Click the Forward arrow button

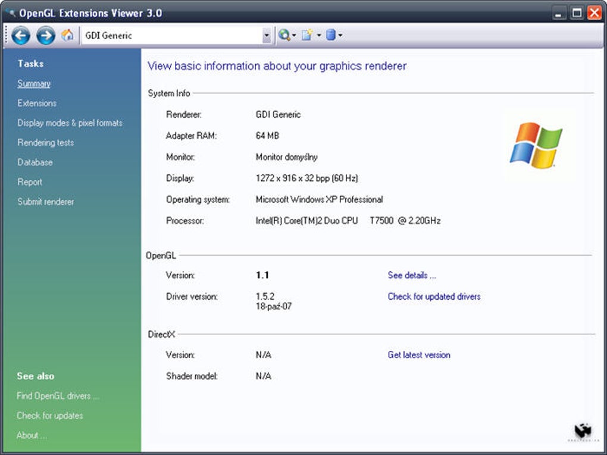pos(46,36)
